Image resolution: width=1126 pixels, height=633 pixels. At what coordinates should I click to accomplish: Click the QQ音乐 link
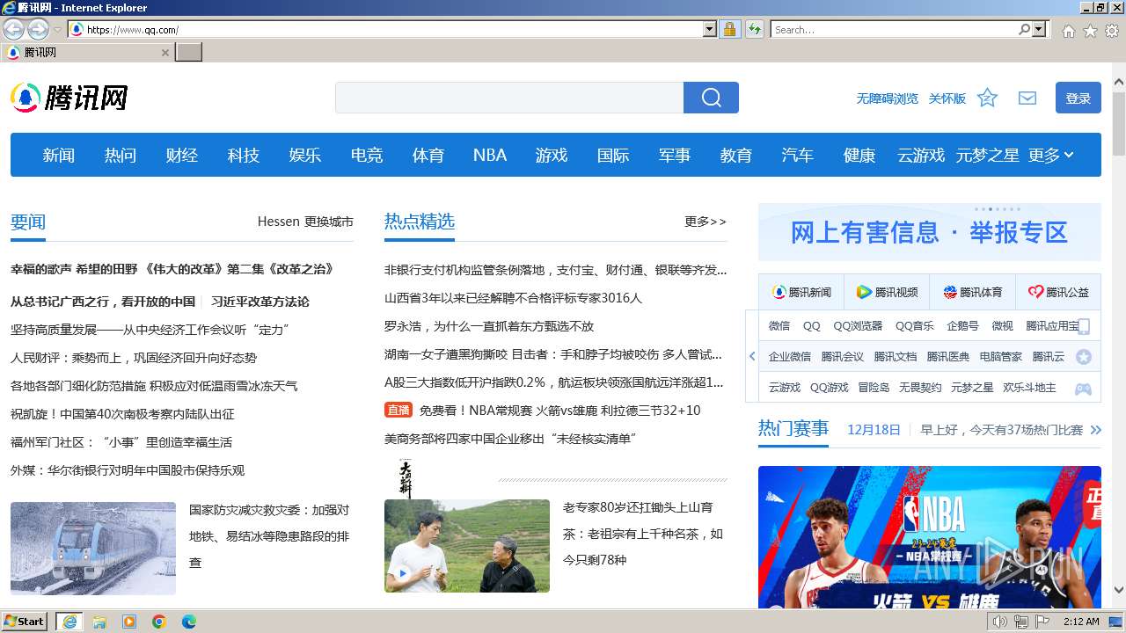[915, 326]
